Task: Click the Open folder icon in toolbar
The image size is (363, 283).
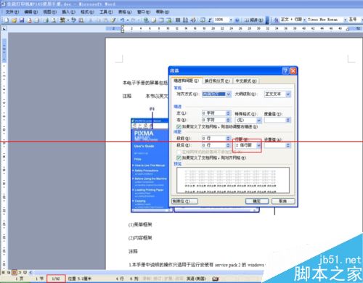Action: coord(14,20)
